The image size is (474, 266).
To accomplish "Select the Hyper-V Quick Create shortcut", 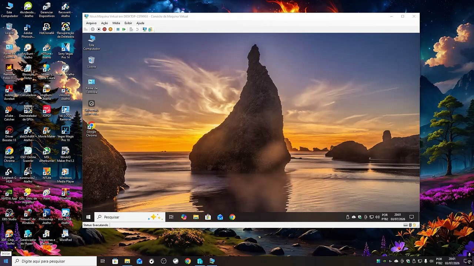I will pos(47,72).
